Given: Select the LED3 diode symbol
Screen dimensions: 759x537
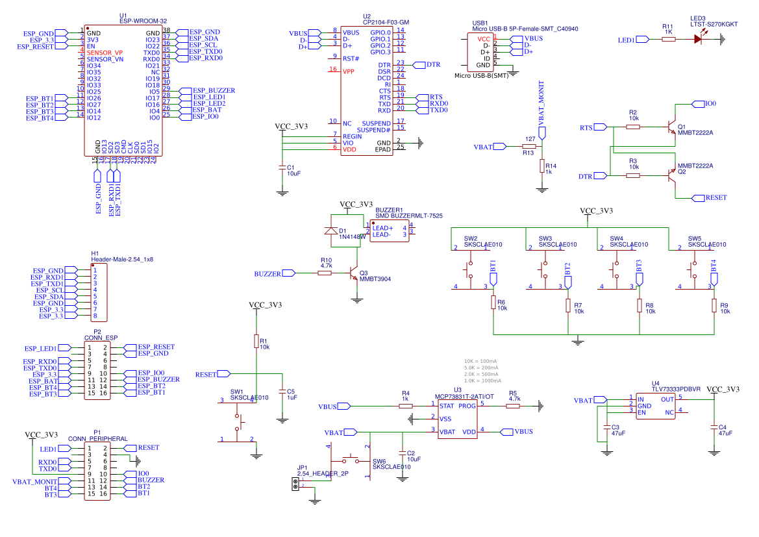Looking at the screenshot, I should click(697, 39).
